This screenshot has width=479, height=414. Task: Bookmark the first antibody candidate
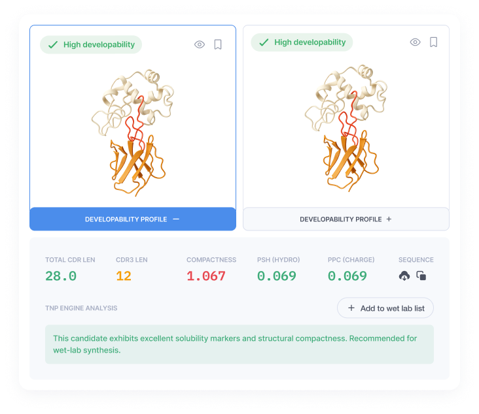coord(218,44)
